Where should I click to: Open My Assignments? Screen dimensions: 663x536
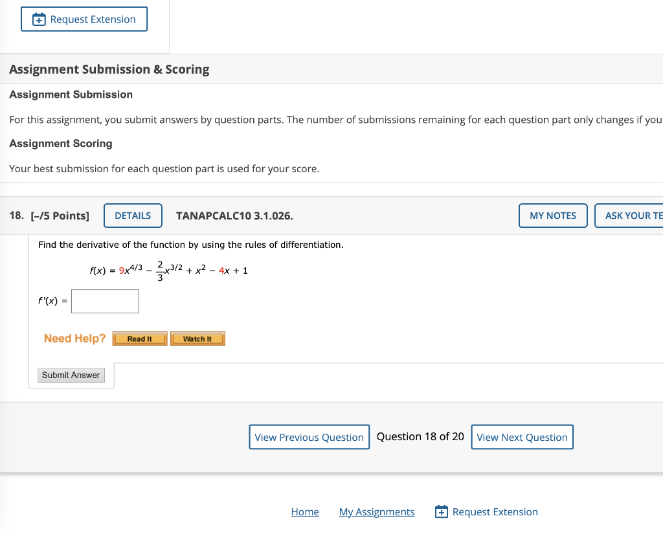click(377, 511)
